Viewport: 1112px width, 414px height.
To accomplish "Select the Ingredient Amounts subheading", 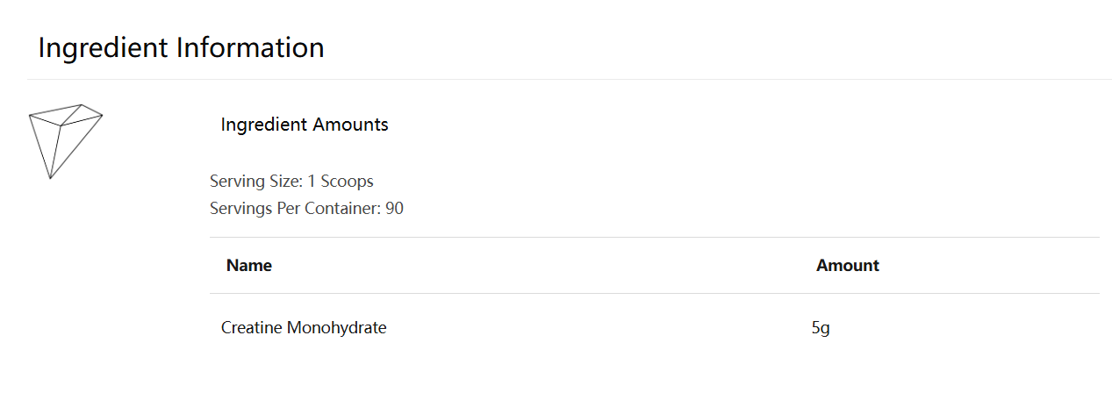I will pyautogui.click(x=304, y=125).
